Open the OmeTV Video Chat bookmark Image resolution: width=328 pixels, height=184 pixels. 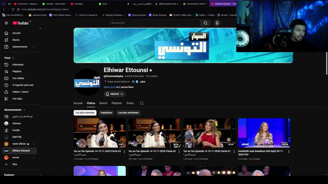tap(181, 15)
